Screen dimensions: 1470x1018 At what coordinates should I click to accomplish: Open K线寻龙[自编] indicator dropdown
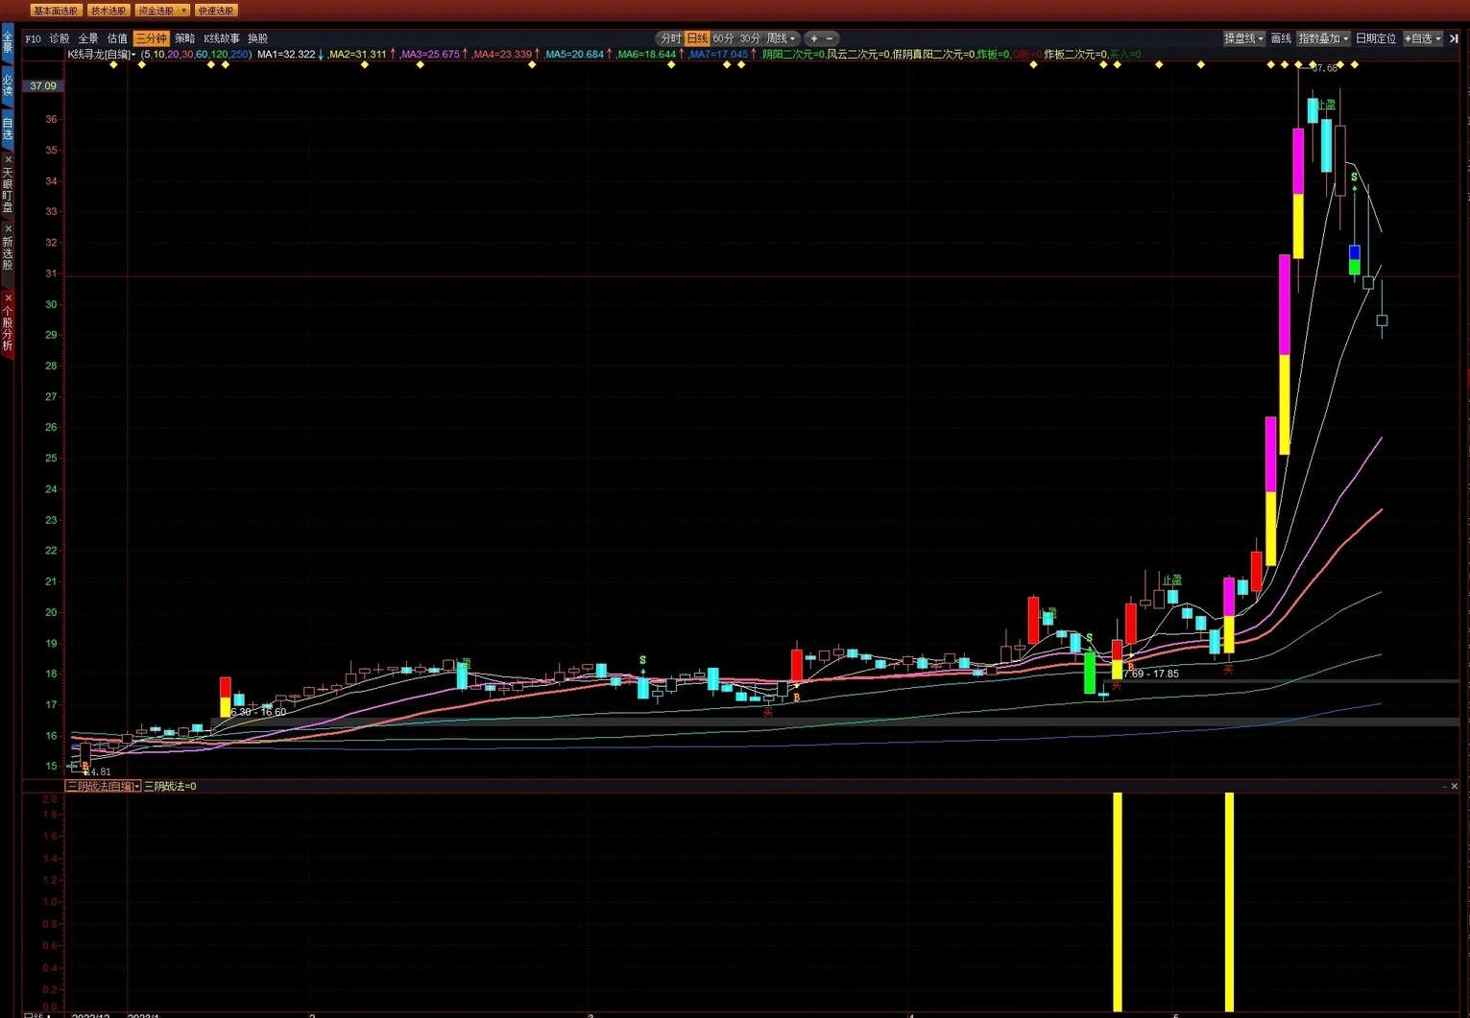point(102,55)
